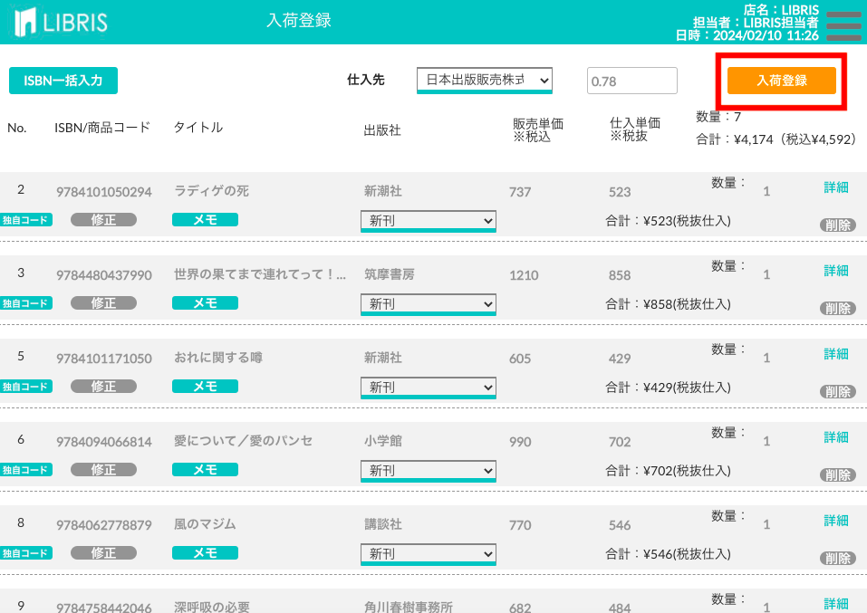Click 独自コード for 愛について／愛のパンセ
The width and height of the screenshot is (867, 613).
[26, 470]
